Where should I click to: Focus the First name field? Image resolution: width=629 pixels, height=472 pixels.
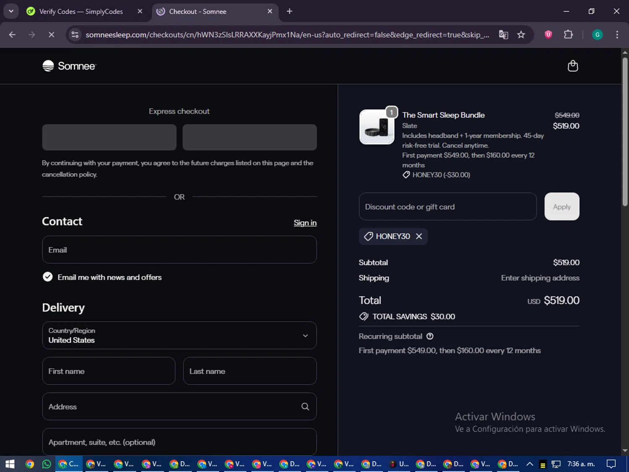pyautogui.click(x=109, y=371)
